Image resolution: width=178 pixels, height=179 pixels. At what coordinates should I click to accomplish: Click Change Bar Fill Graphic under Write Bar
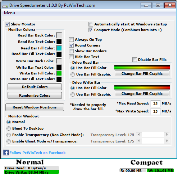pyautogui.click(x=142, y=93)
